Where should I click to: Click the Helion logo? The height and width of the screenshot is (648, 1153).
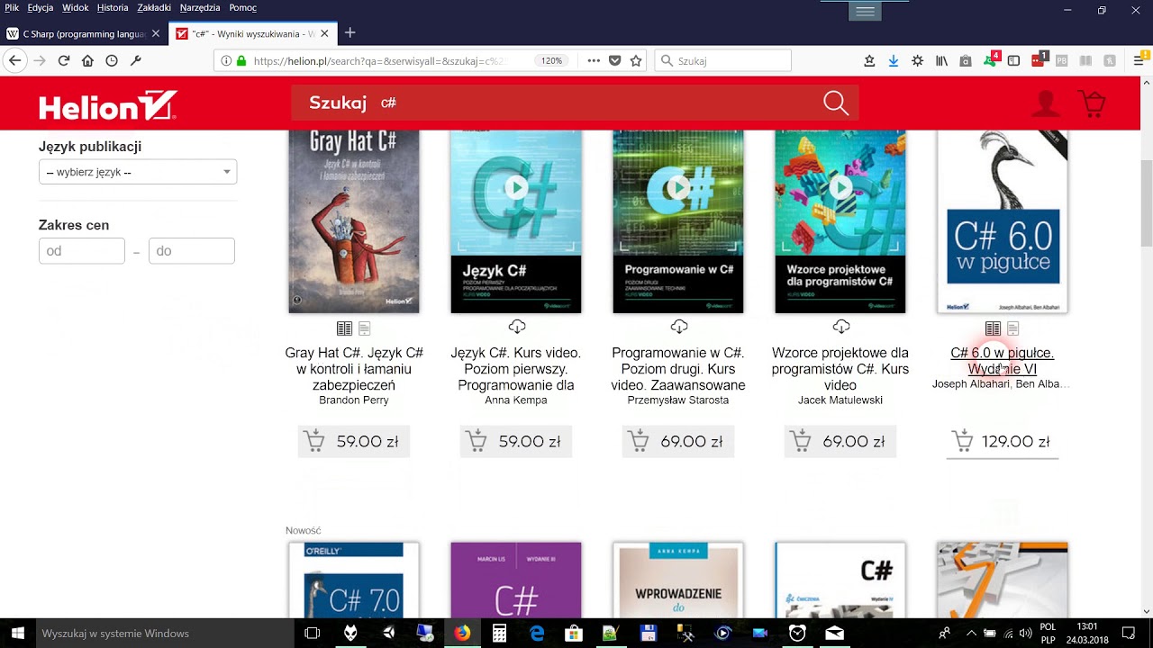tap(108, 105)
